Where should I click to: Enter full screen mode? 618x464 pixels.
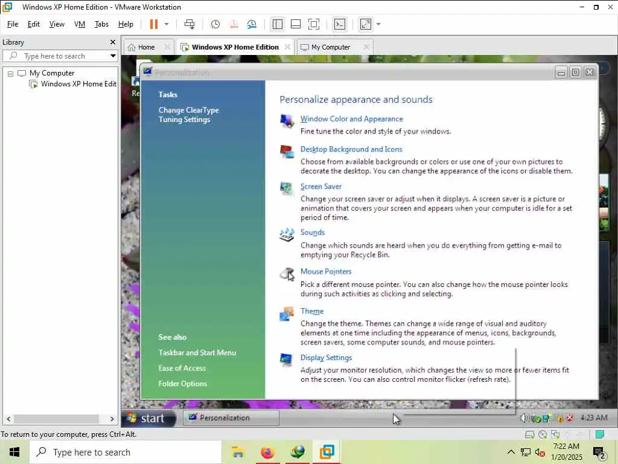(314, 24)
